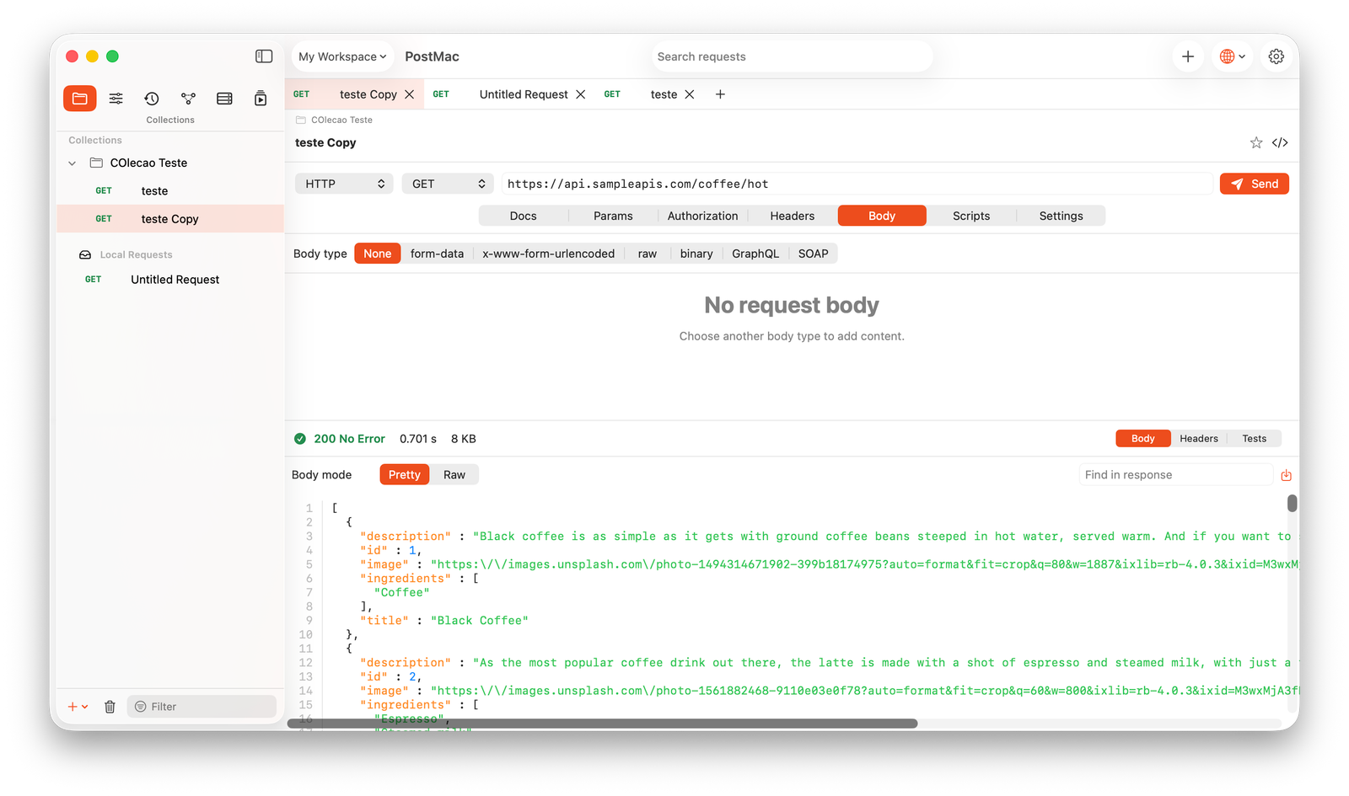The image size is (1349, 796).
Task: Focus the sidebar Filter field
Action: pyautogui.click(x=202, y=707)
